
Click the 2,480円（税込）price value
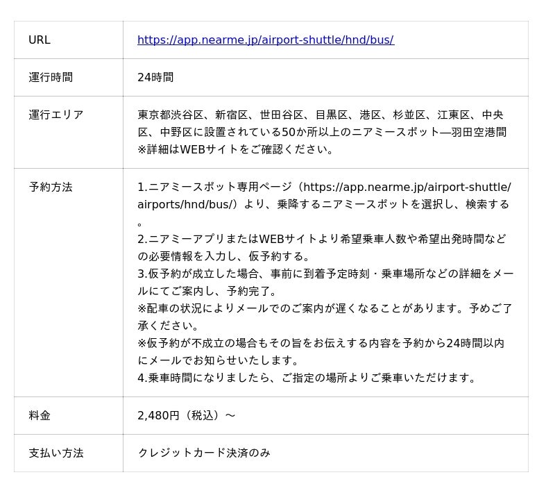pyautogui.click(x=186, y=416)
